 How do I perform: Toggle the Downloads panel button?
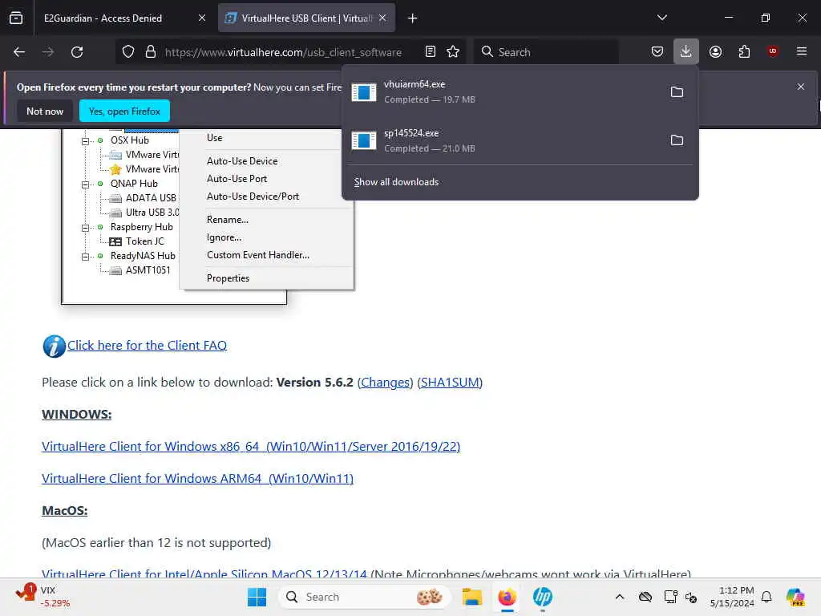point(686,52)
